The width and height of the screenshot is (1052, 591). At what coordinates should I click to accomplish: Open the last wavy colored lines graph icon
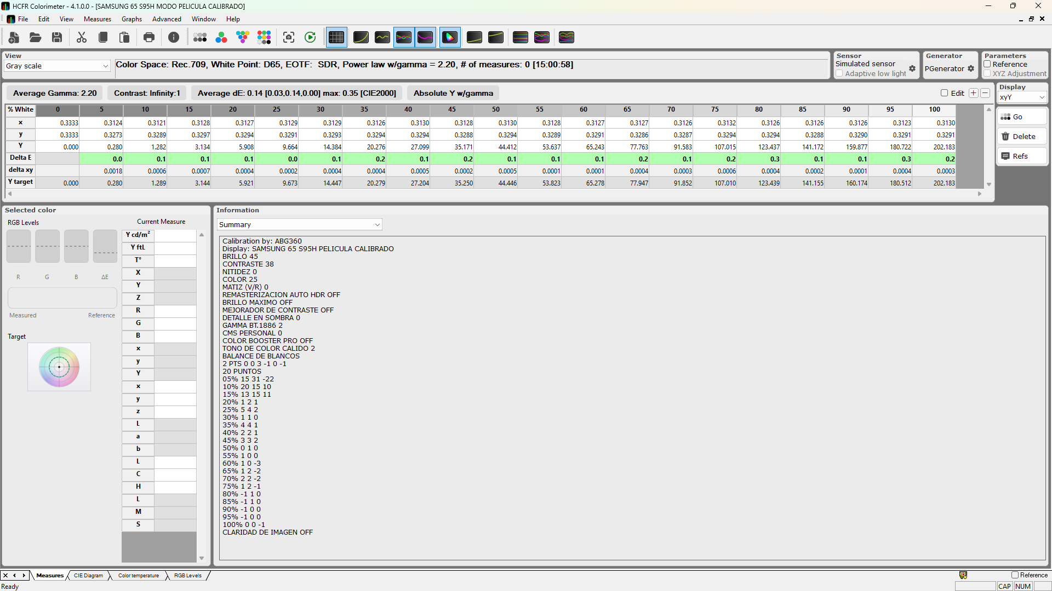pos(567,37)
